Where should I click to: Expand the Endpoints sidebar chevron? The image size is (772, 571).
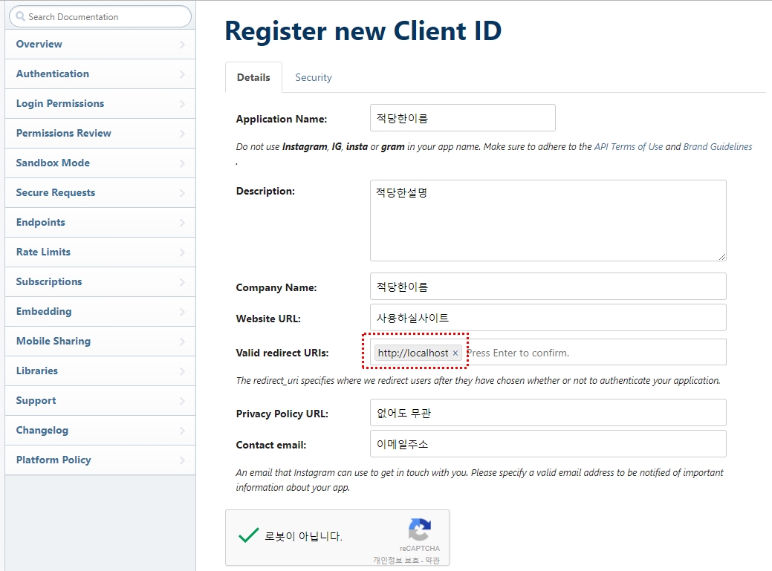183,223
